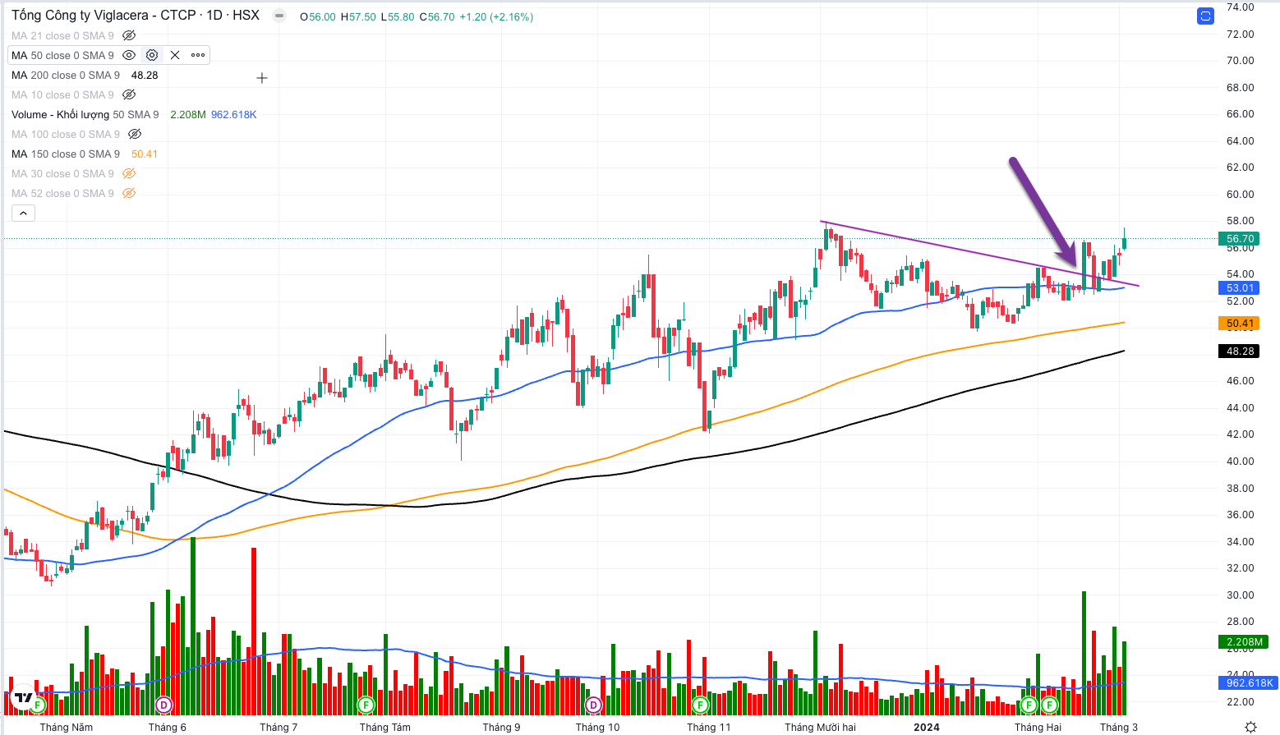
Task: Unhide the MA 10 indicator
Action: (129, 94)
